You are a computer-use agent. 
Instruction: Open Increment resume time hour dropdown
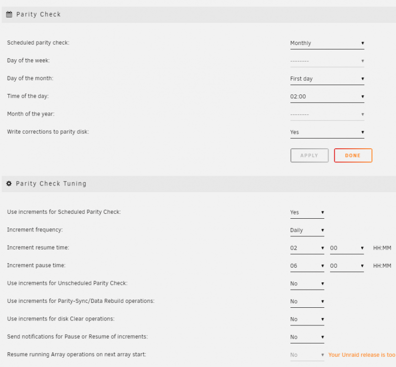click(x=307, y=248)
